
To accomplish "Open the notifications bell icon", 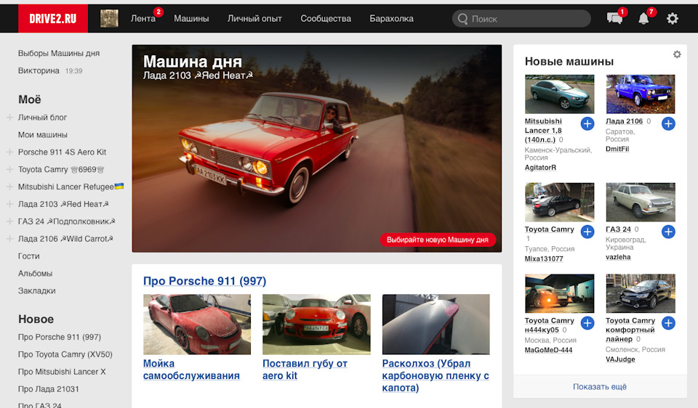I will pyautogui.click(x=643, y=19).
